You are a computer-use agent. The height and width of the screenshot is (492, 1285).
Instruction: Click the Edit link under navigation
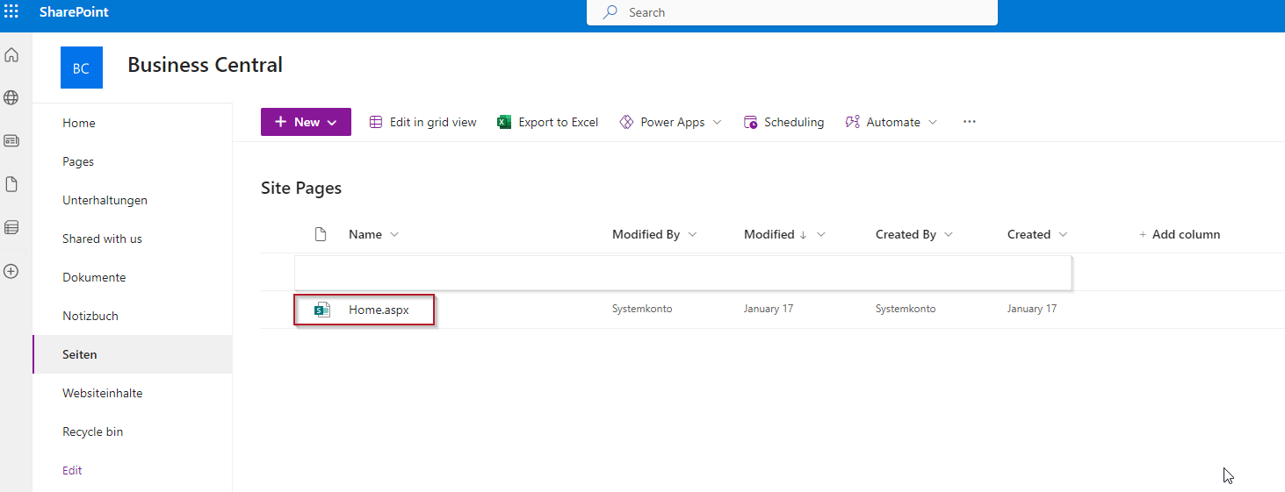click(72, 470)
